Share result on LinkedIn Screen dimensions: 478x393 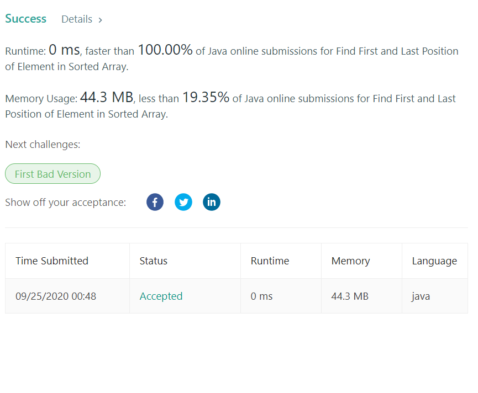[212, 202]
